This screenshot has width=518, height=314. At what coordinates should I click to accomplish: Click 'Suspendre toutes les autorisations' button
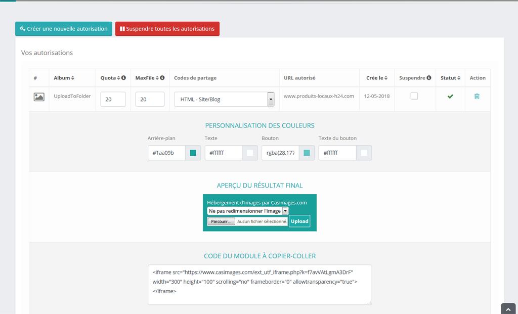tap(167, 29)
